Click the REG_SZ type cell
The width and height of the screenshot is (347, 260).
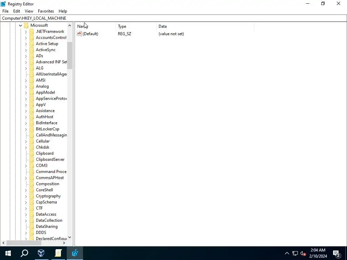[x=124, y=34]
